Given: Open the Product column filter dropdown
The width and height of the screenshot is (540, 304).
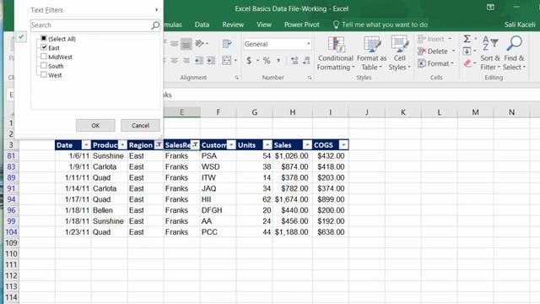Looking at the screenshot, I should [x=122, y=145].
